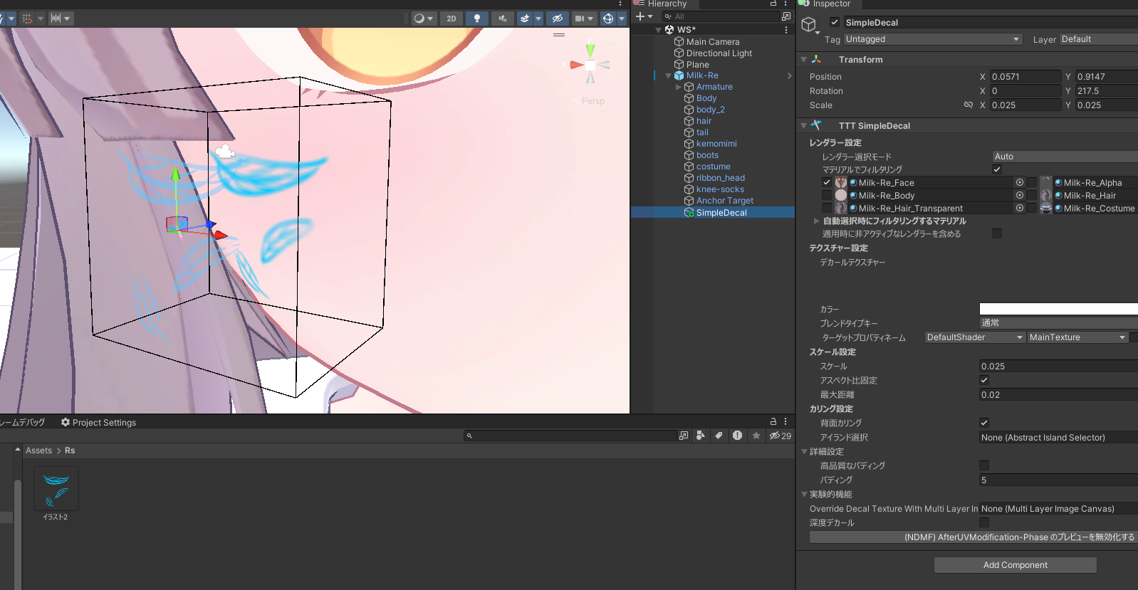
Task: Open the DefaultShader dropdown
Action: pos(973,337)
